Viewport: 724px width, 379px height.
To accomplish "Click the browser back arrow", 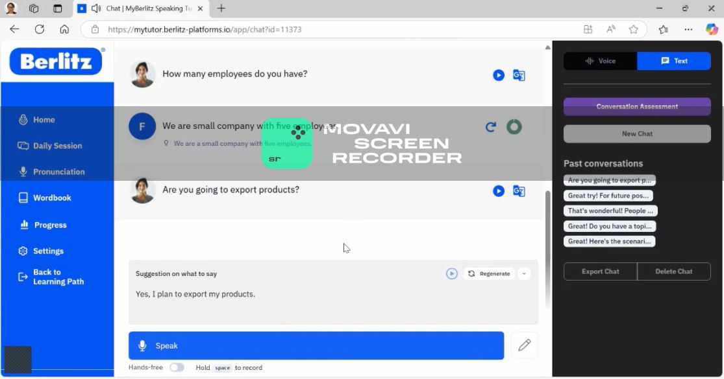I will click(x=14, y=29).
